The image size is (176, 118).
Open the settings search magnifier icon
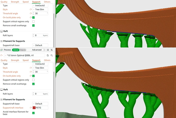click(52, 55)
